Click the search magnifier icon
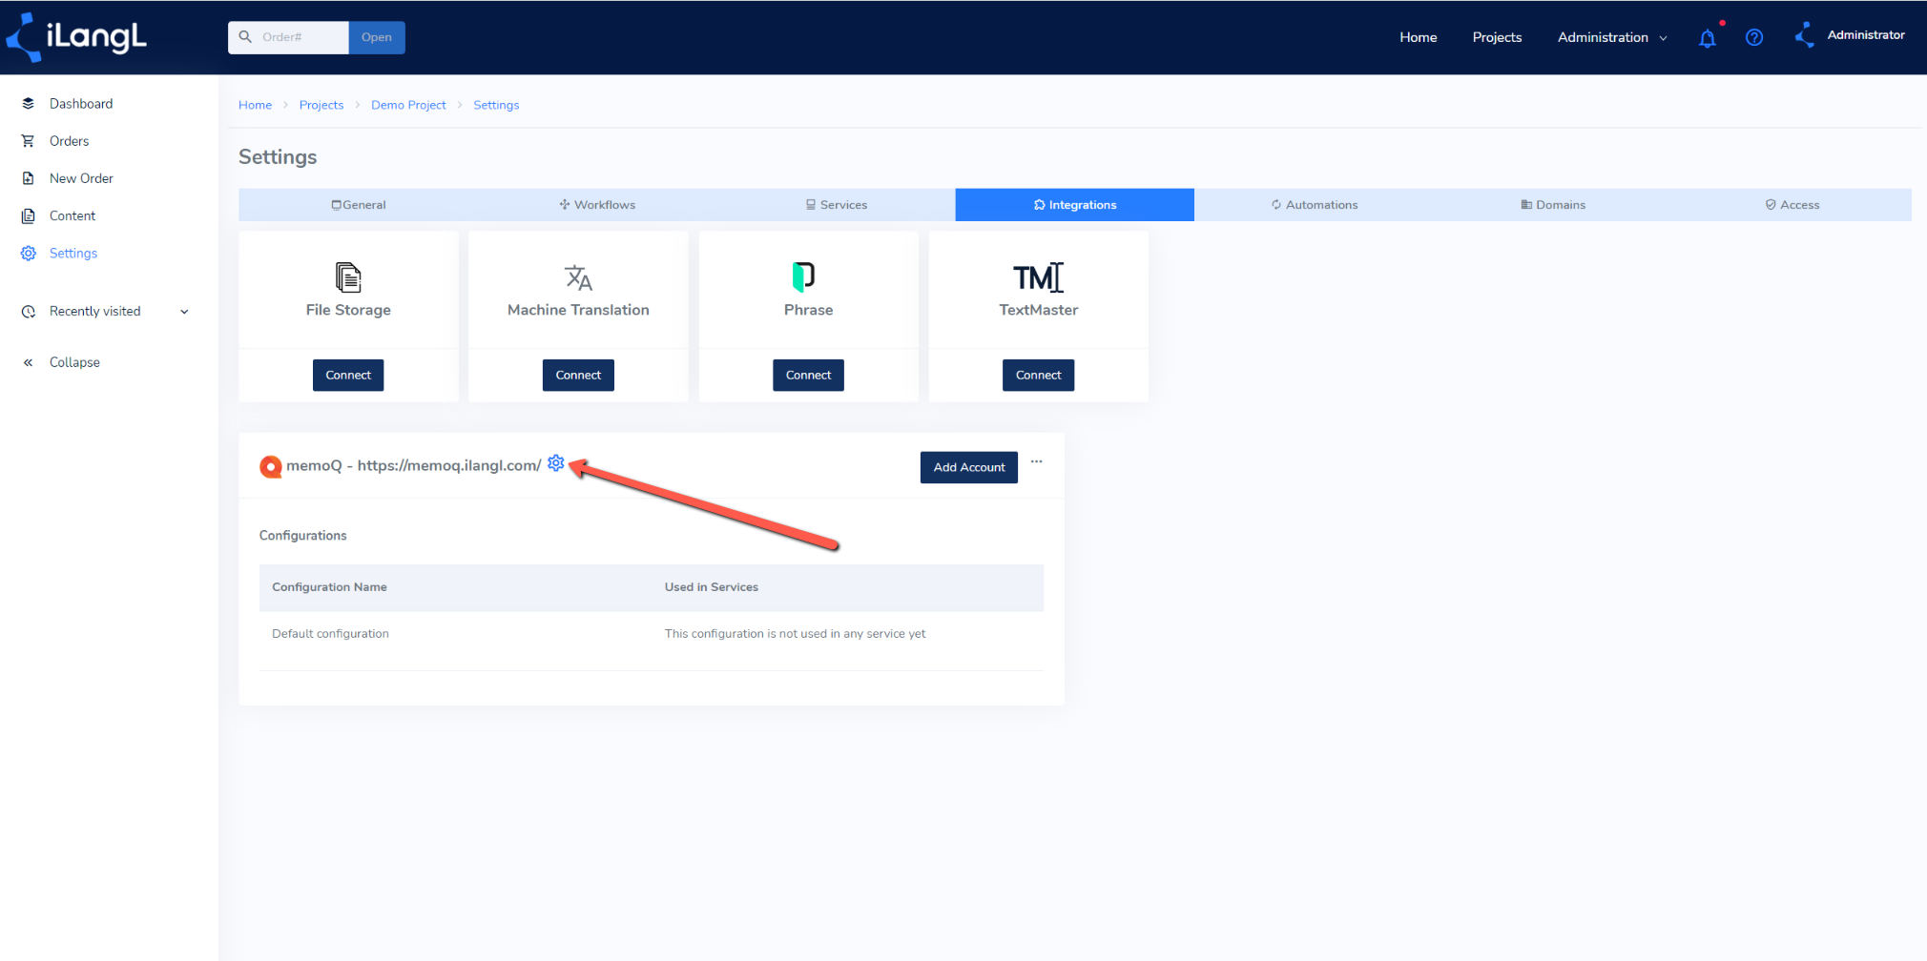This screenshot has width=1927, height=961. tap(245, 36)
